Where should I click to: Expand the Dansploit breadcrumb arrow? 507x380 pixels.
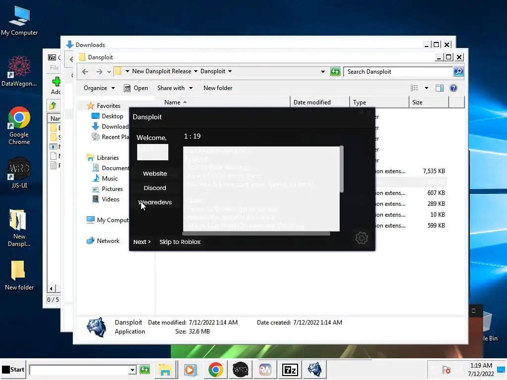click(230, 71)
